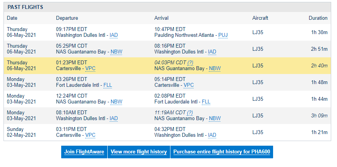
Task: Click the (?) next to 04:03PM CDT
Action: point(190,62)
